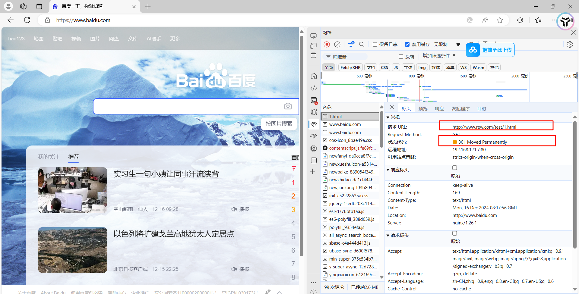The image size is (579, 294).
Task: Check 原始 under 响应标头
Action: (454, 168)
